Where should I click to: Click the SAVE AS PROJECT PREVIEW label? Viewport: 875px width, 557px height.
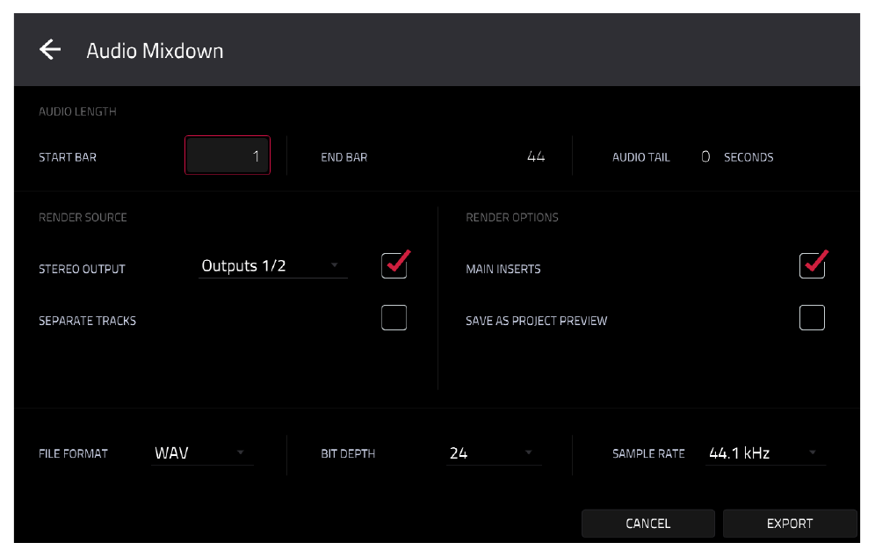[x=536, y=321]
